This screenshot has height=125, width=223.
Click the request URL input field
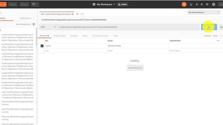point(129,27)
